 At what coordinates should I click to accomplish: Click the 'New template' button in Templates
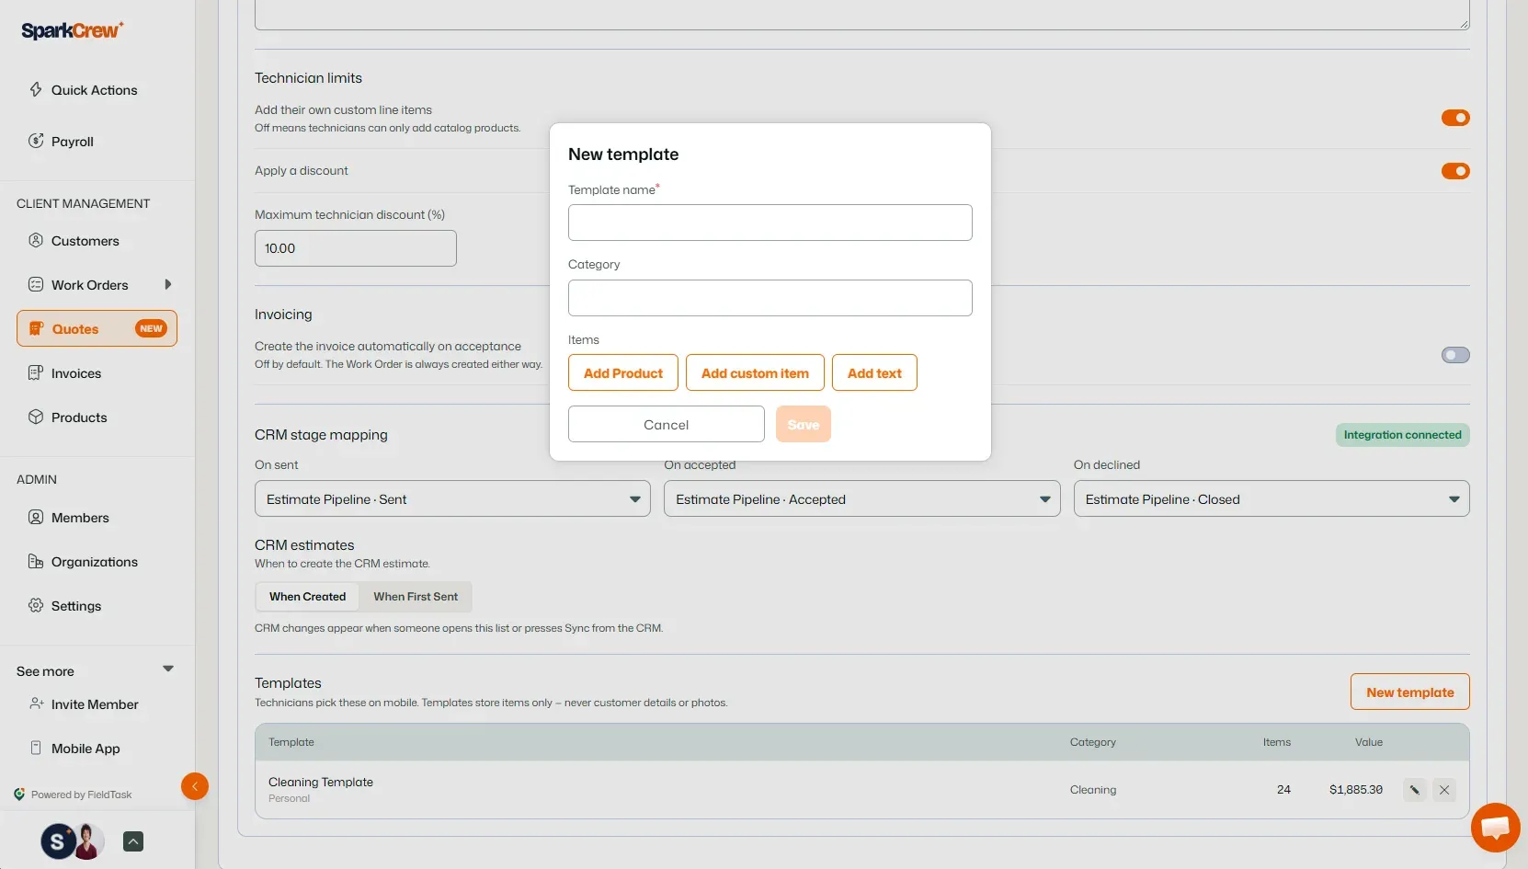coord(1410,692)
